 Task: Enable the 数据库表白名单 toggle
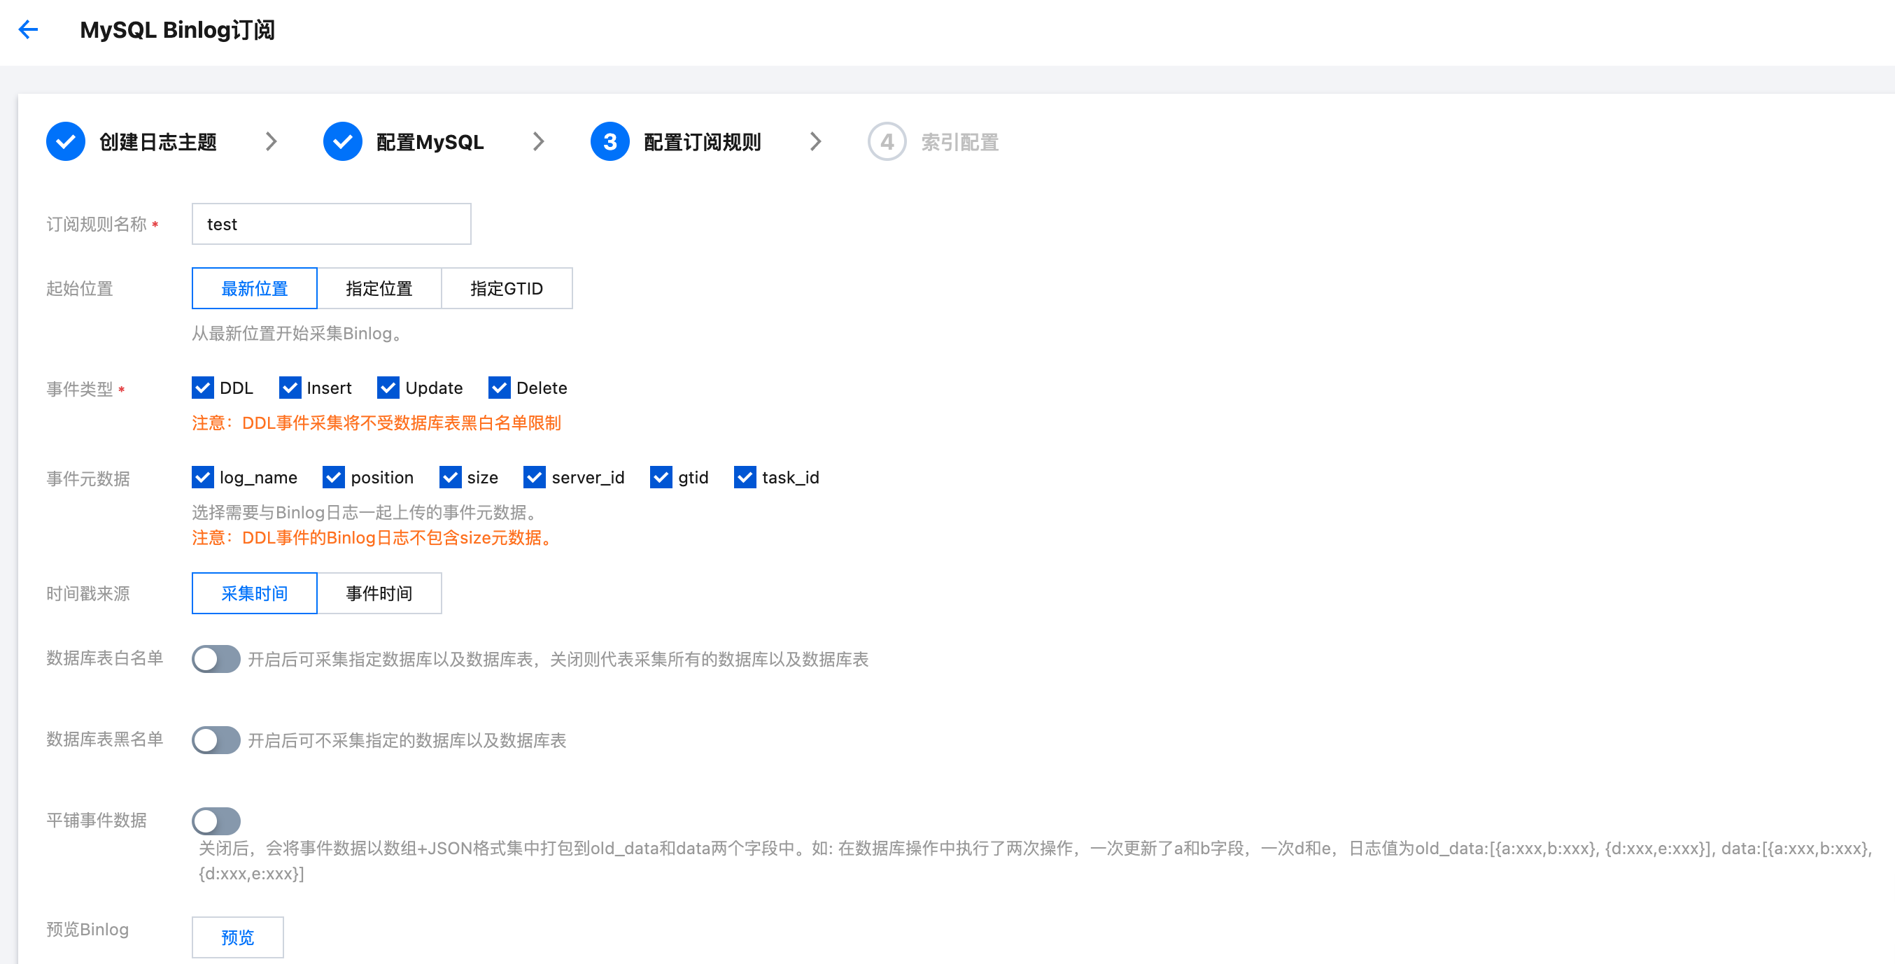pos(216,659)
